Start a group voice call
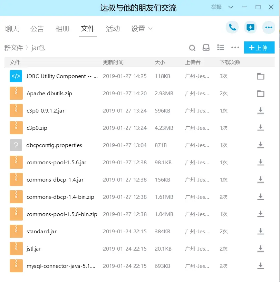Screen dimensions: 280x282 (x=232, y=27)
